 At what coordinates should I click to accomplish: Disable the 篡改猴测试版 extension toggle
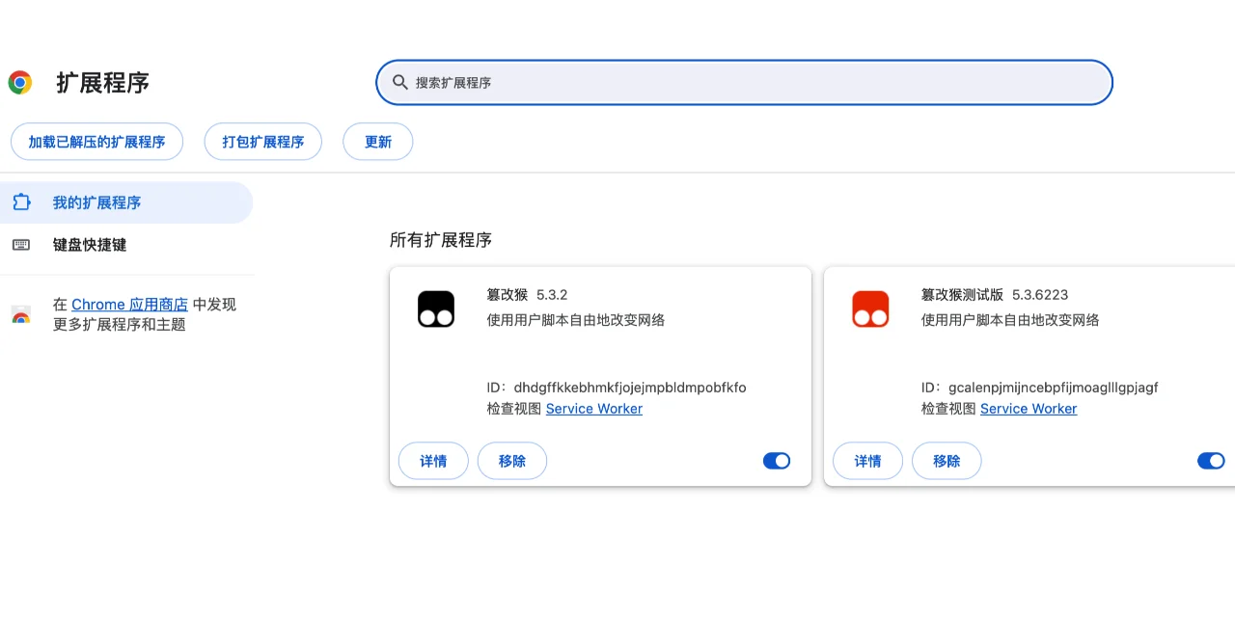[x=1211, y=461]
